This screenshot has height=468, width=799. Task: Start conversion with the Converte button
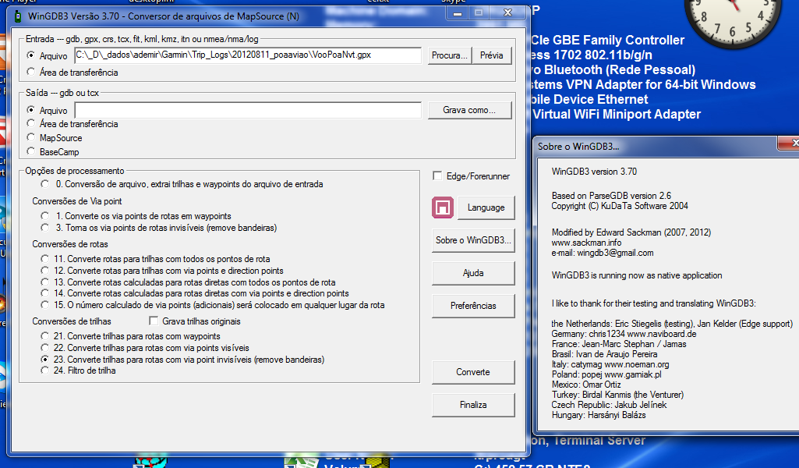(x=473, y=372)
